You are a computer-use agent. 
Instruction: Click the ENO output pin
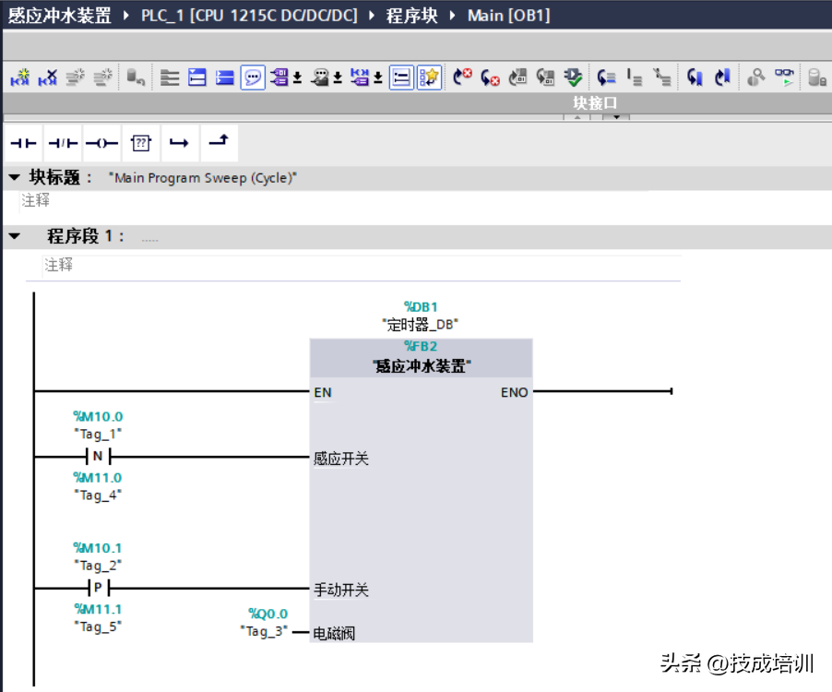click(x=514, y=393)
